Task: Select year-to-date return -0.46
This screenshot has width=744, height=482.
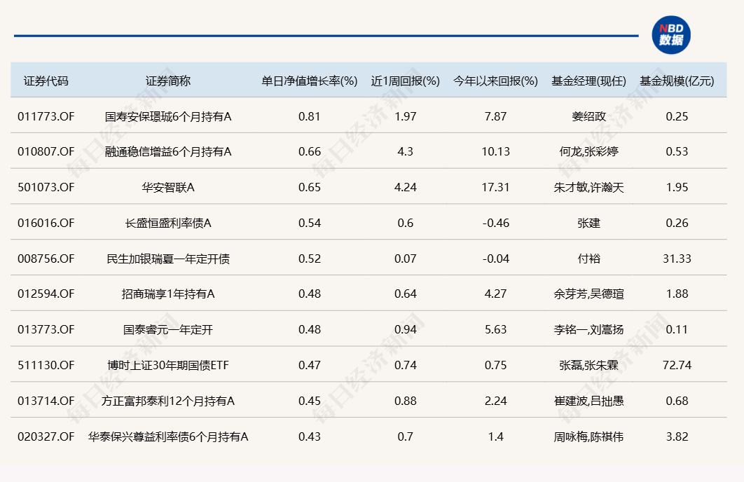Action: click(x=496, y=223)
